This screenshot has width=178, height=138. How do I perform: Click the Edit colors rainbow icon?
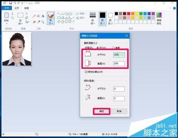pos(159,15)
